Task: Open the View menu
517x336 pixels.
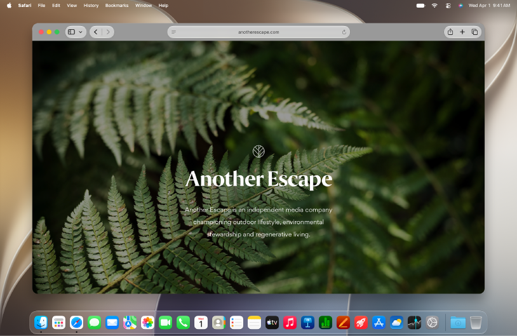Action: click(x=72, y=5)
